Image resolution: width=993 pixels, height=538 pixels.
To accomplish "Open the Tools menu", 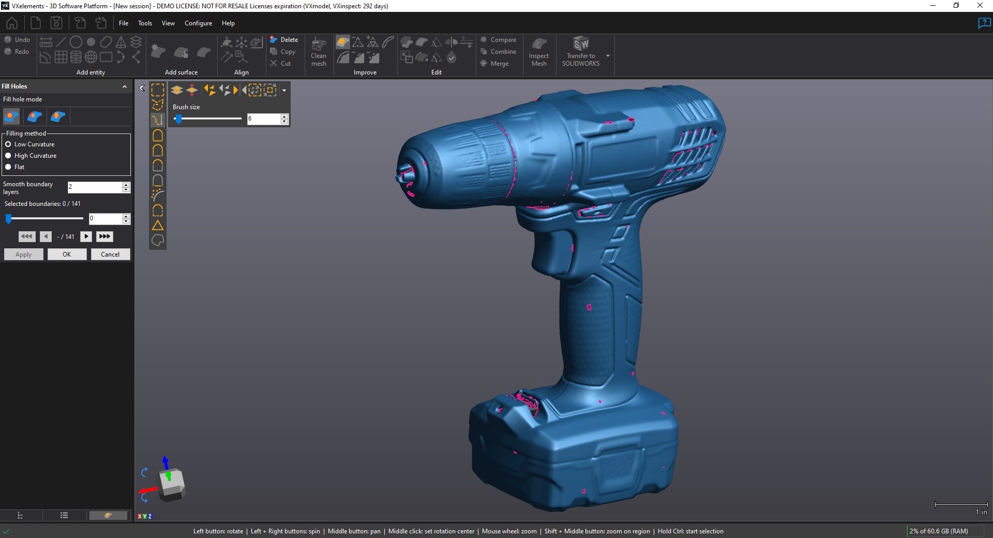I will tap(145, 23).
